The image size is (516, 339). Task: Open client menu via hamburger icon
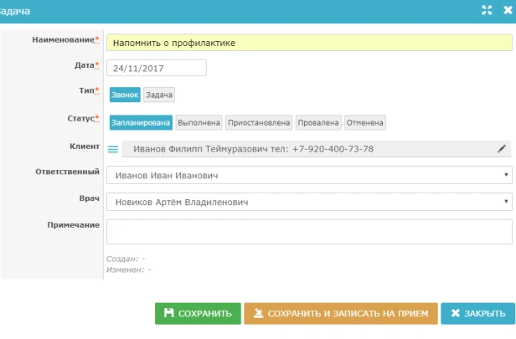(x=114, y=149)
